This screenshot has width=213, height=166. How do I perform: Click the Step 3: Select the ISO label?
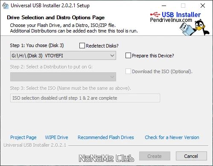point(70,88)
